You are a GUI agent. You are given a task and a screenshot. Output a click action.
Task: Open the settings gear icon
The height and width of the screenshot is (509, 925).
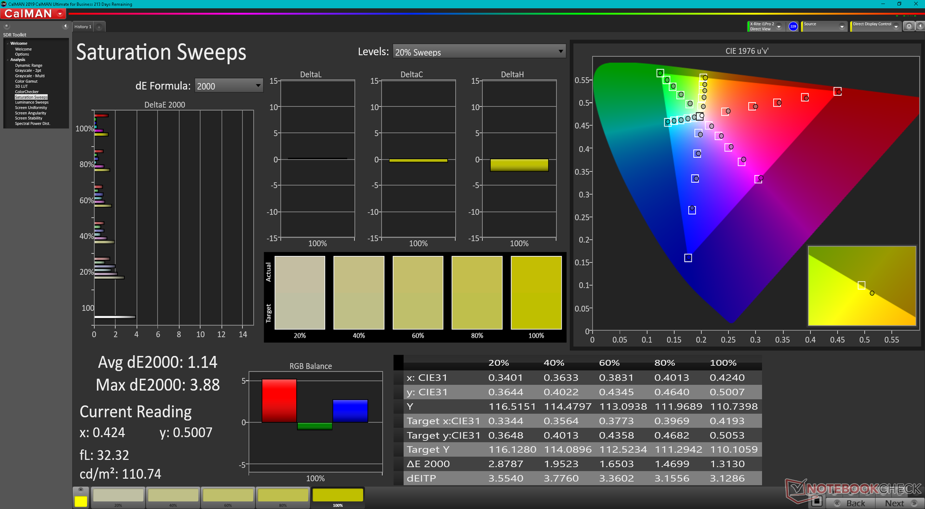[x=909, y=26]
